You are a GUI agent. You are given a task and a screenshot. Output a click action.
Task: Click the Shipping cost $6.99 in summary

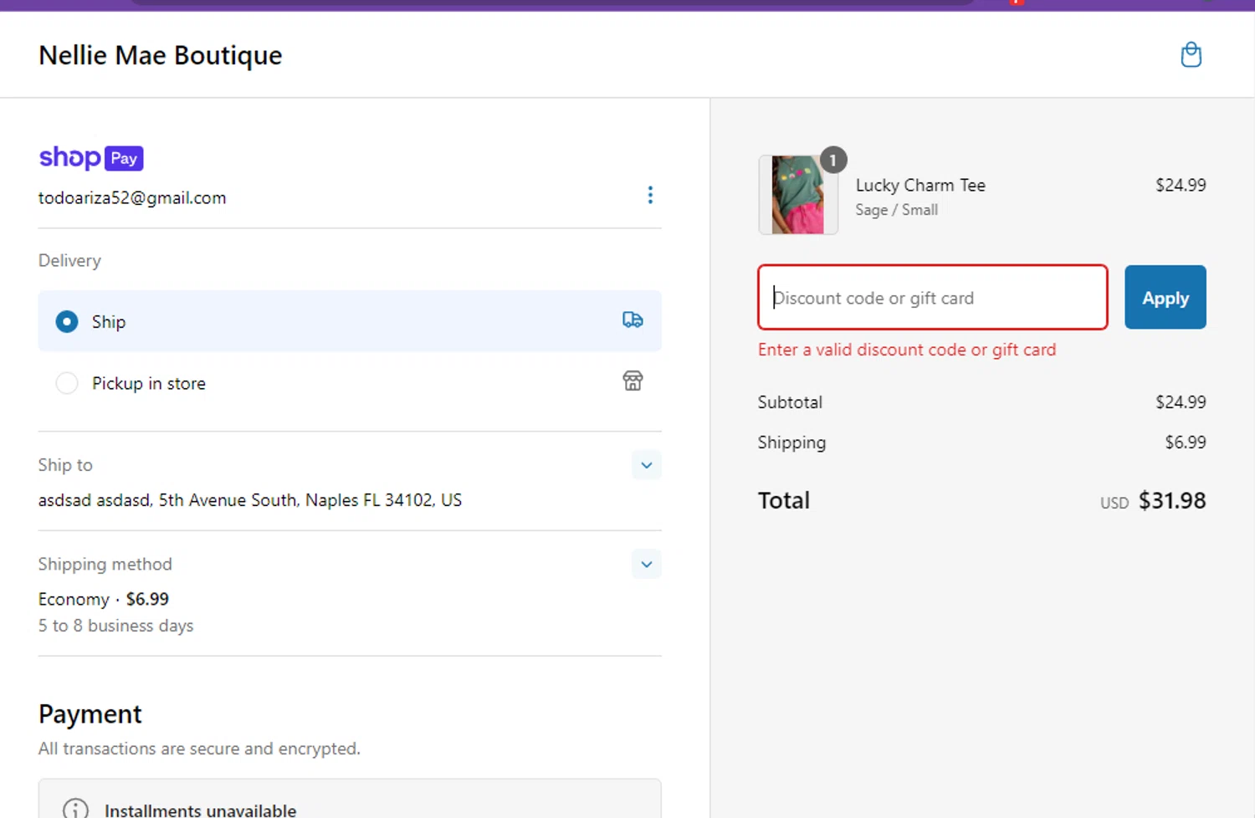(x=1185, y=442)
